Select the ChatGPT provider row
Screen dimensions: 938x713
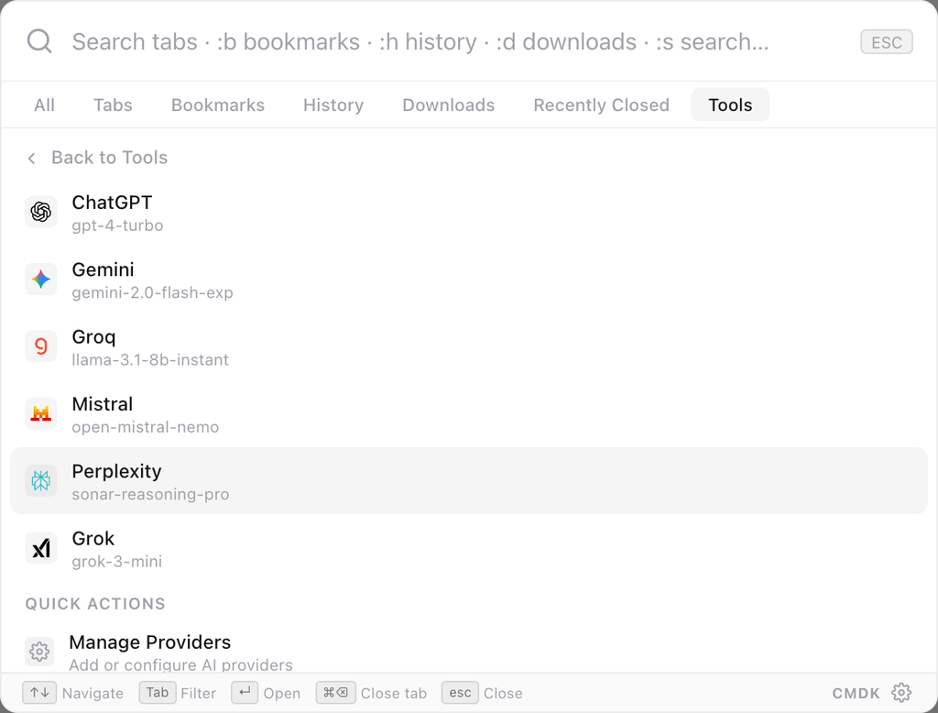point(469,212)
